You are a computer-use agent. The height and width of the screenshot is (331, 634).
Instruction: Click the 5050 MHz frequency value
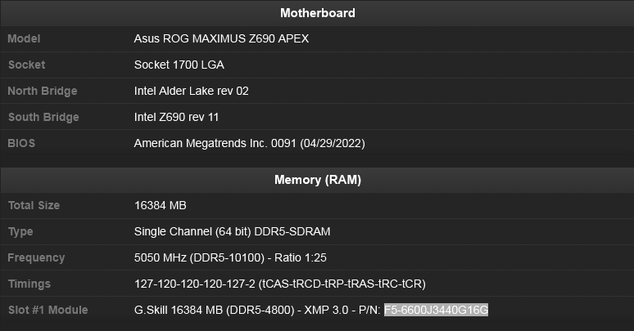point(230,257)
